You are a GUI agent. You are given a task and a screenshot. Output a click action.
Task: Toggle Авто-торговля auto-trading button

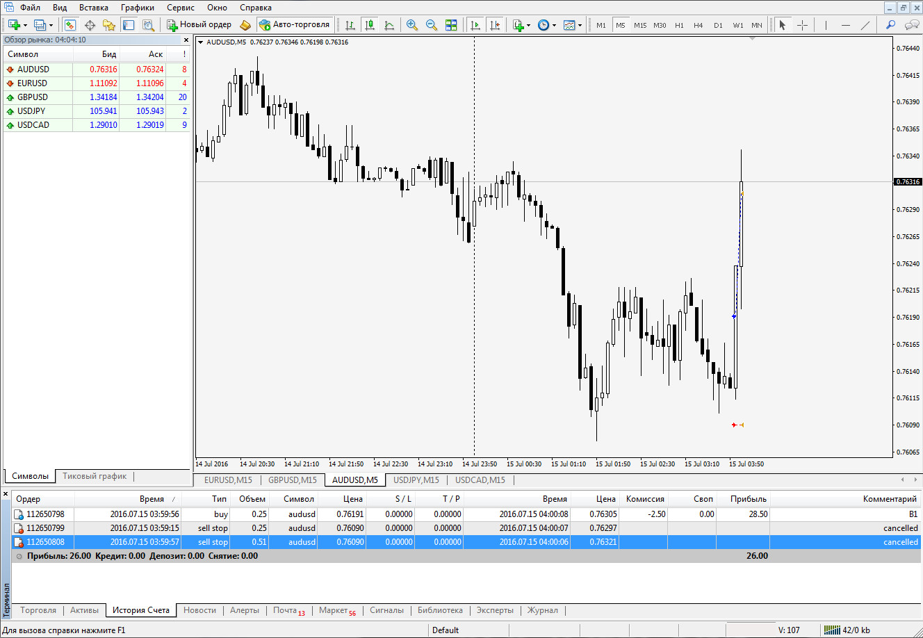[294, 25]
